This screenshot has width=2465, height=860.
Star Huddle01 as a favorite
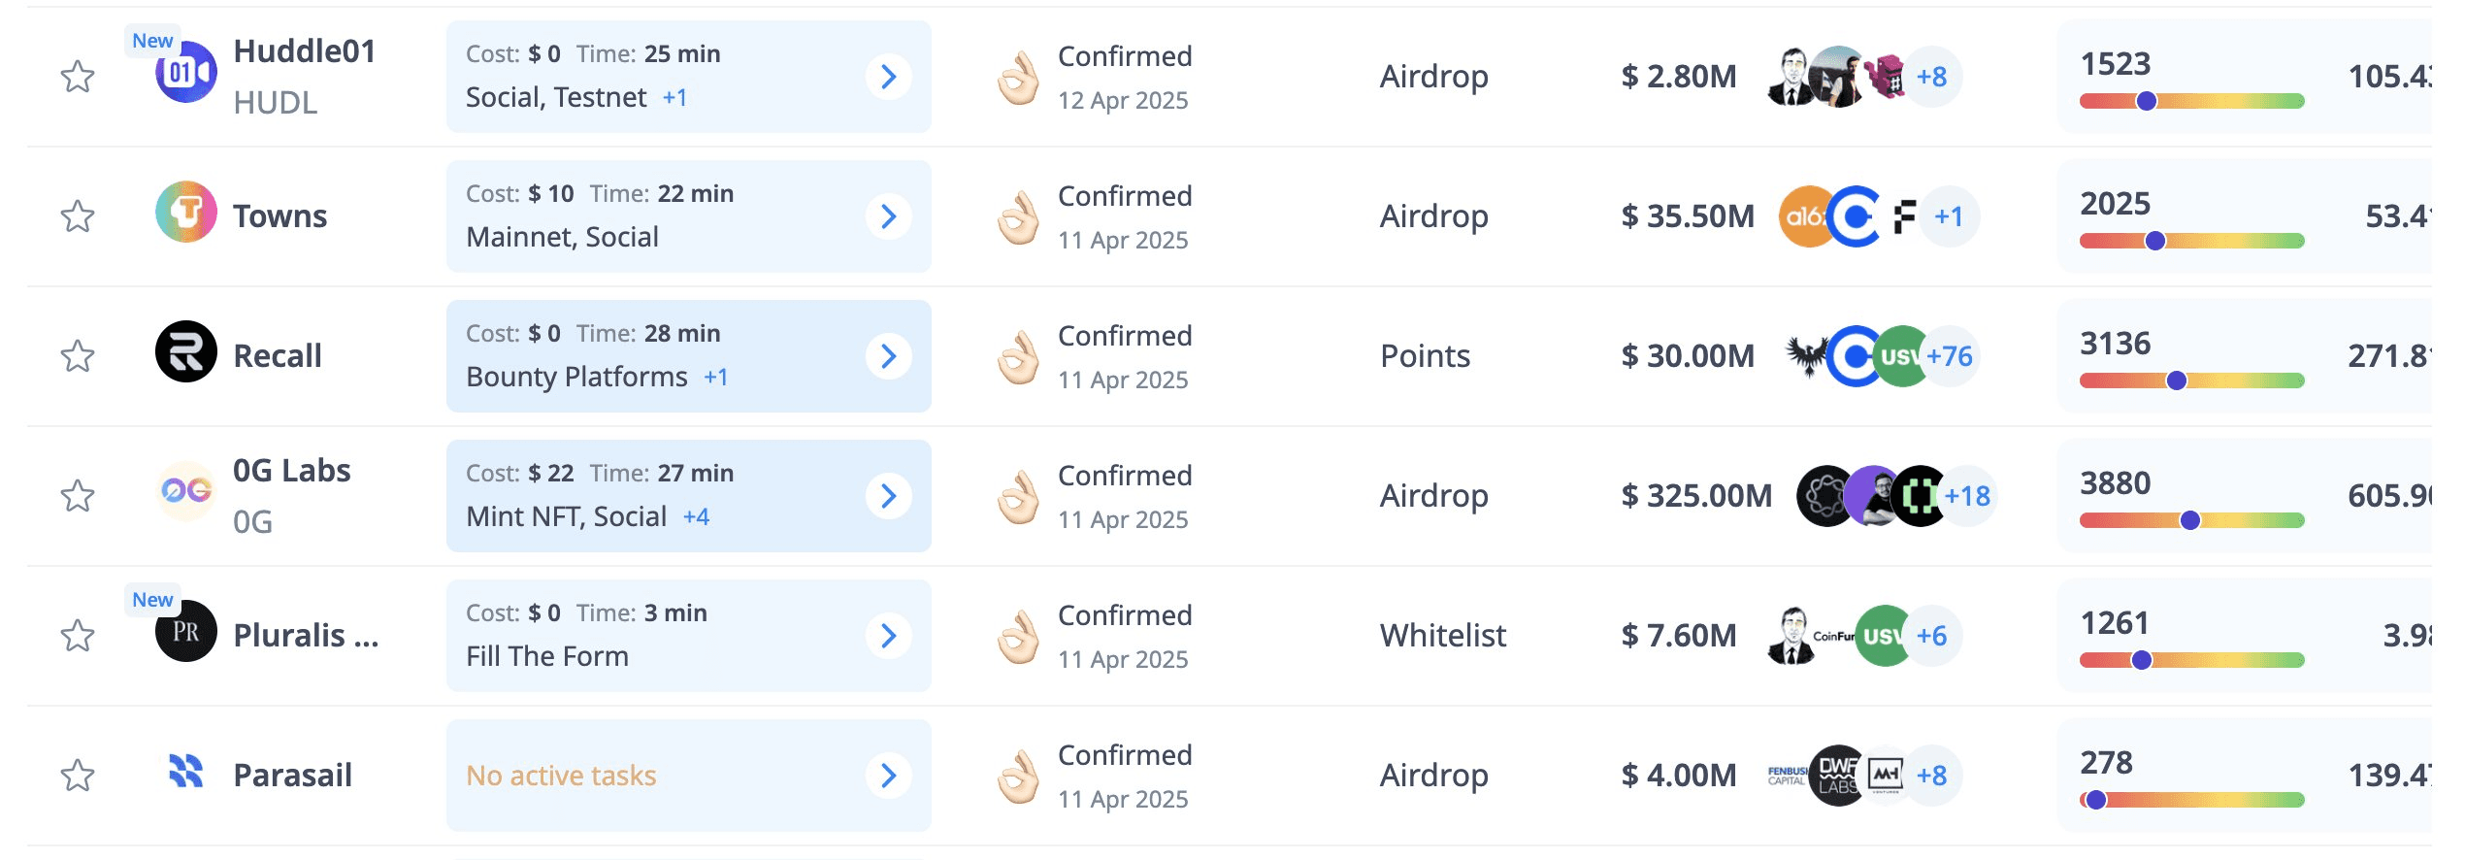click(78, 77)
